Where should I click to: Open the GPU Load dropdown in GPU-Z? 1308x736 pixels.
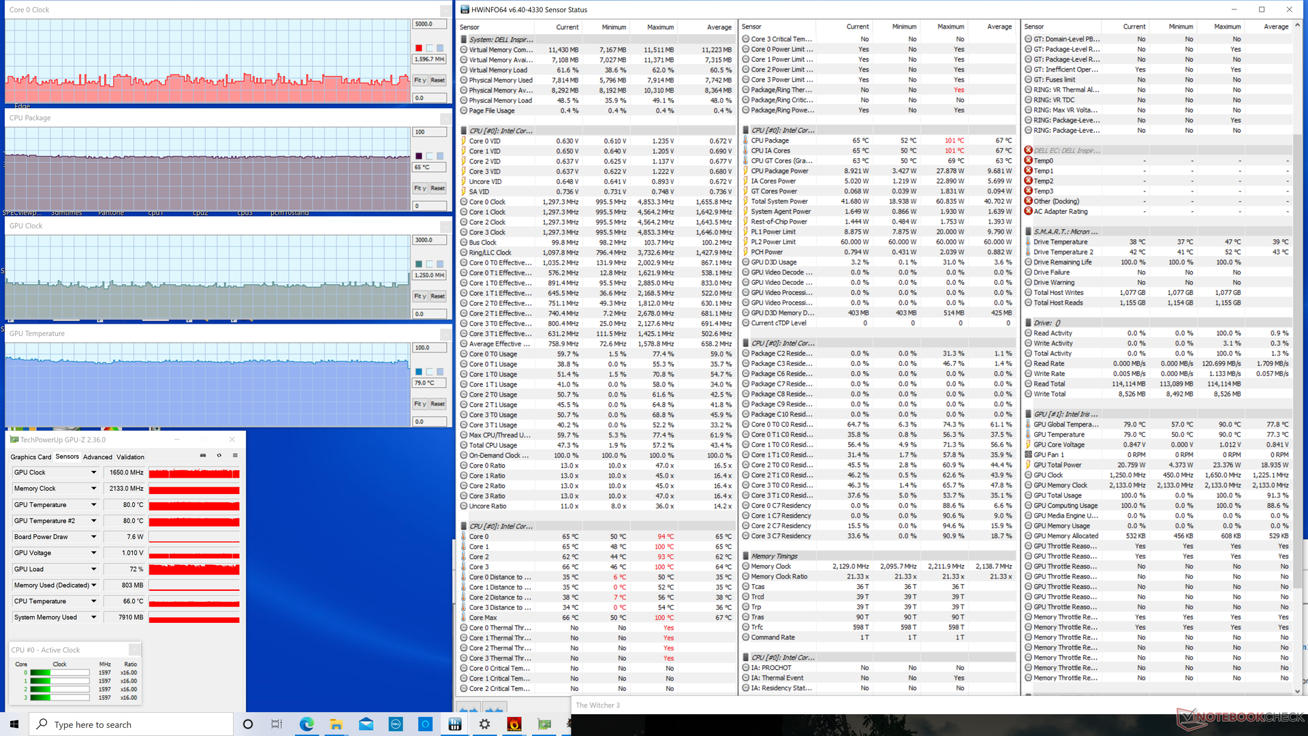94,569
